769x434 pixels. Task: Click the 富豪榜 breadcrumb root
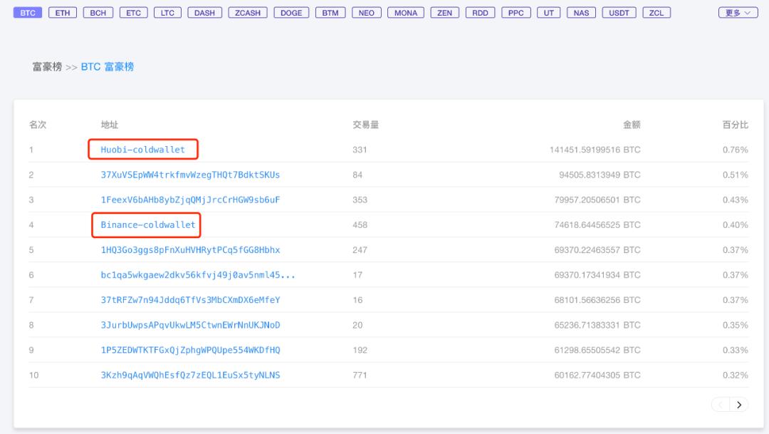(47, 67)
